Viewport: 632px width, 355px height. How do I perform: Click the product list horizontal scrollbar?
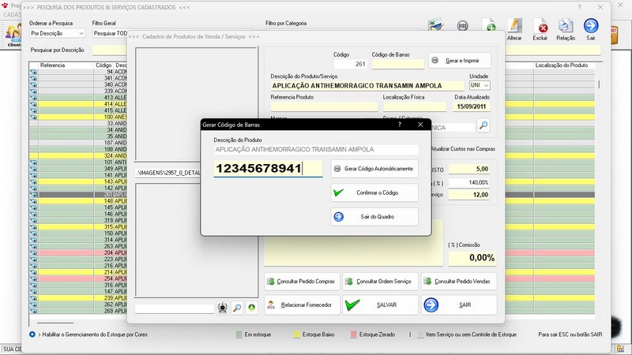pos(55,323)
